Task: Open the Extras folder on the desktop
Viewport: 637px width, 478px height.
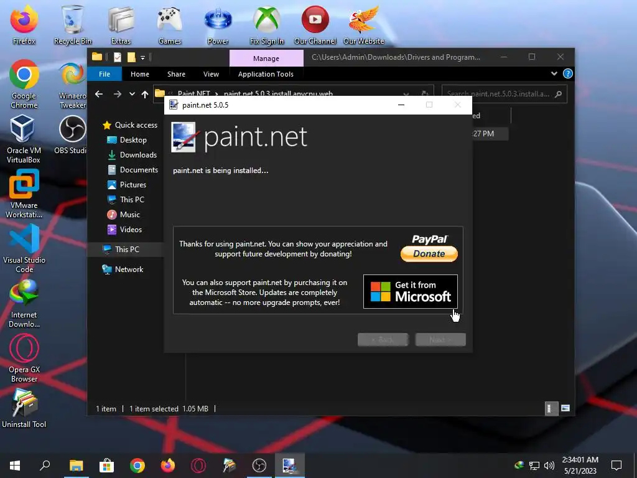Action: [x=121, y=24]
